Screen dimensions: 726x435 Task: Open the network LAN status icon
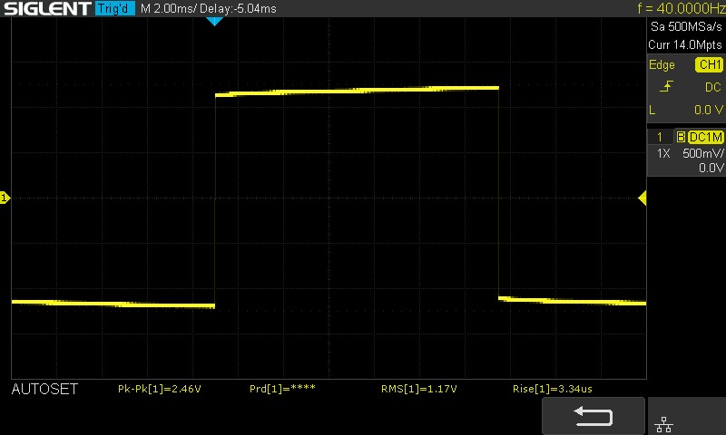click(664, 424)
